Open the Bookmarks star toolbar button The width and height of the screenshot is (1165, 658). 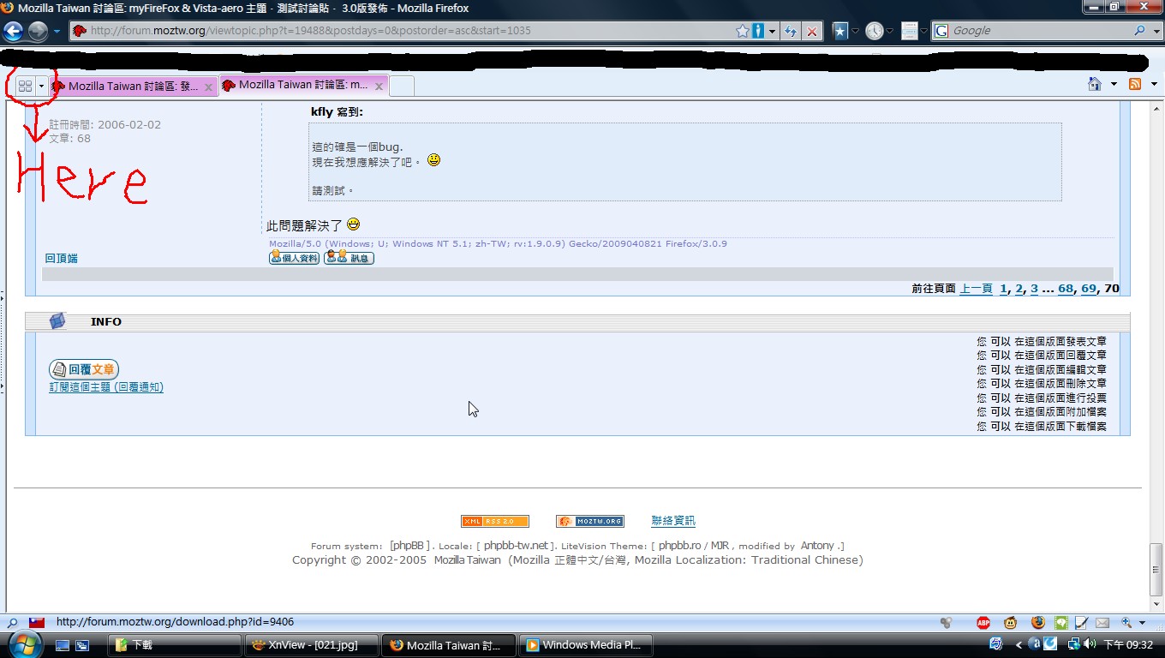tap(840, 31)
